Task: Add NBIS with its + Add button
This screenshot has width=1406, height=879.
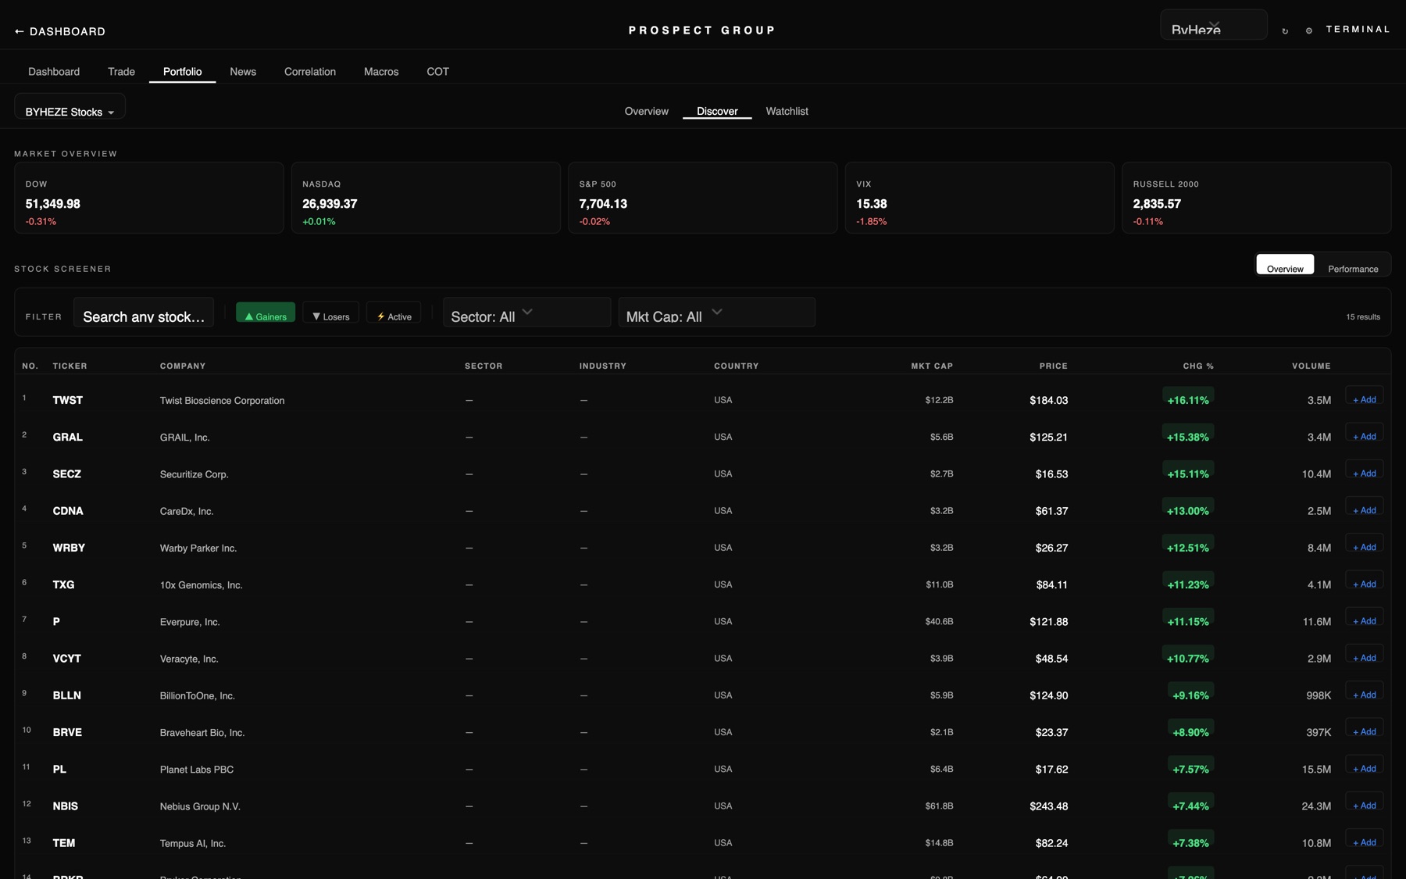Action: tap(1365, 802)
